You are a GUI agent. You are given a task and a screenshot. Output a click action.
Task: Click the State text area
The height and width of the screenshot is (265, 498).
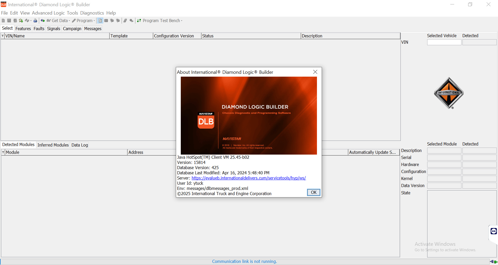[462, 224]
